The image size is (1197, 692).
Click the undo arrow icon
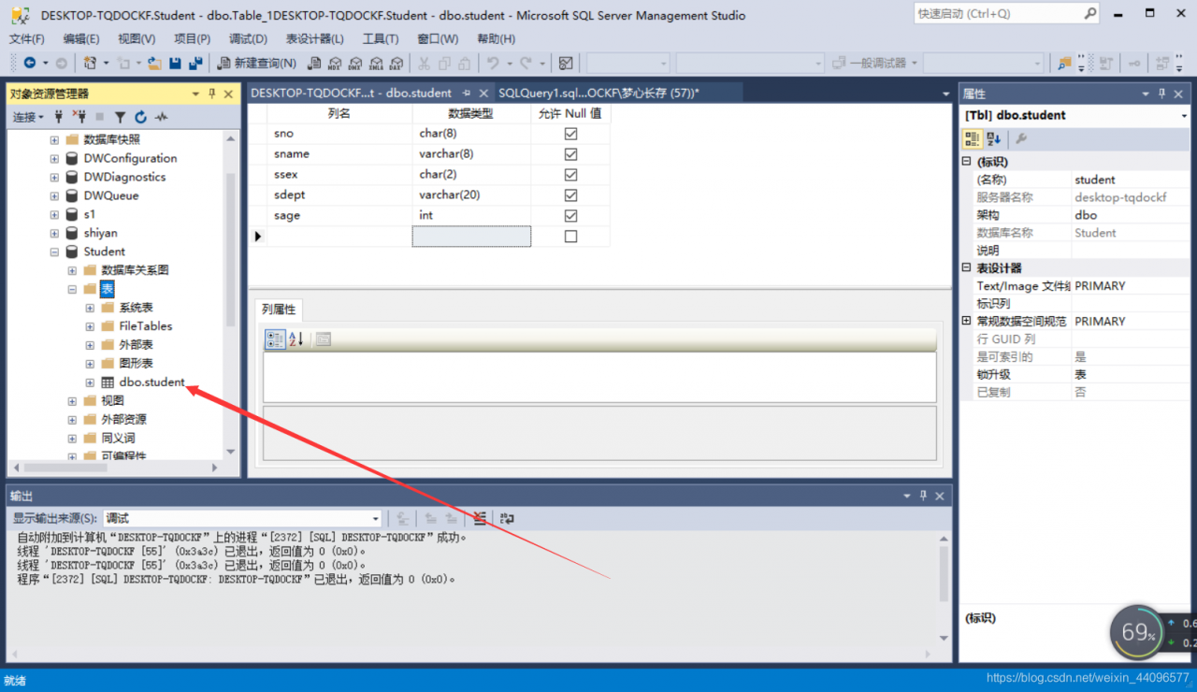pyautogui.click(x=492, y=63)
